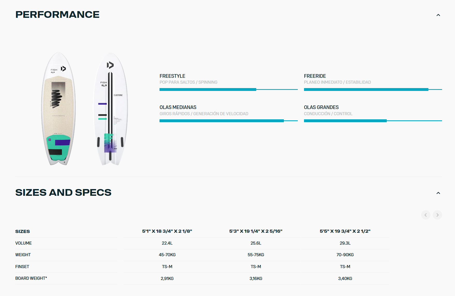Click the SIZES AND SPECS heading
Image resolution: width=455 pixels, height=296 pixels.
(63, 192)
